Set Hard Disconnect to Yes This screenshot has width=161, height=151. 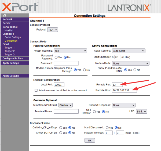click(x=107, y=128)
